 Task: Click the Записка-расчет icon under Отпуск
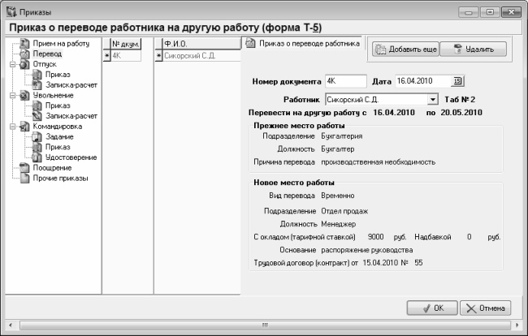pos(37,85)
